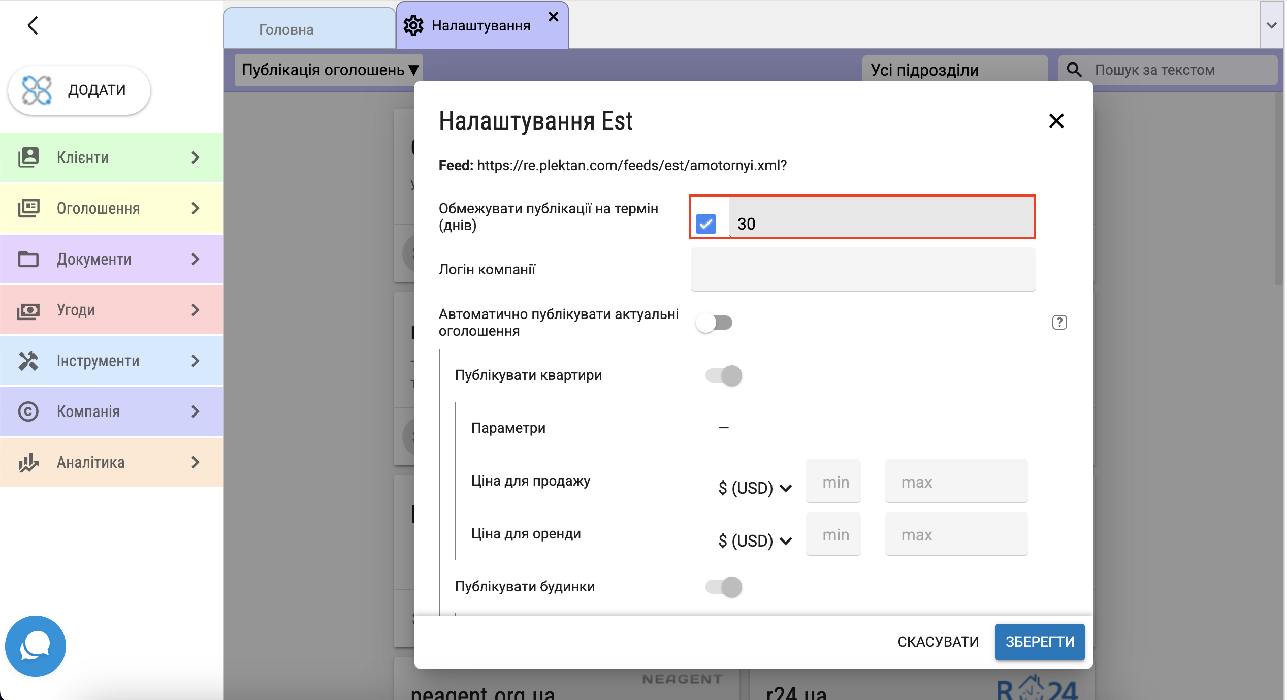Toggle the Публікувати будинки switch
The width and height of the screenshot is (1287, 700).
tap(724, 587)
